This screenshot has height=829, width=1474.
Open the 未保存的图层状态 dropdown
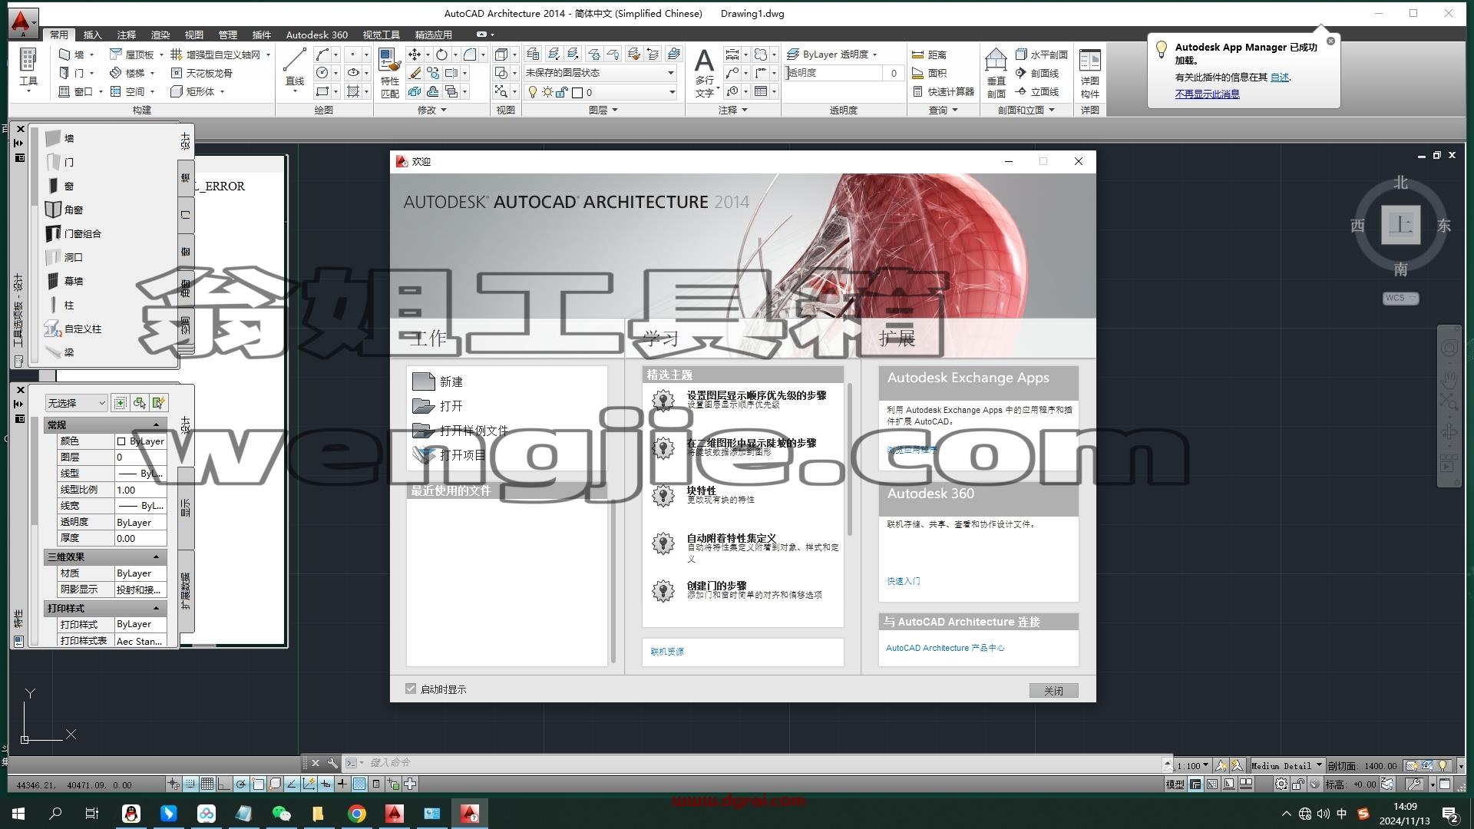600,72
